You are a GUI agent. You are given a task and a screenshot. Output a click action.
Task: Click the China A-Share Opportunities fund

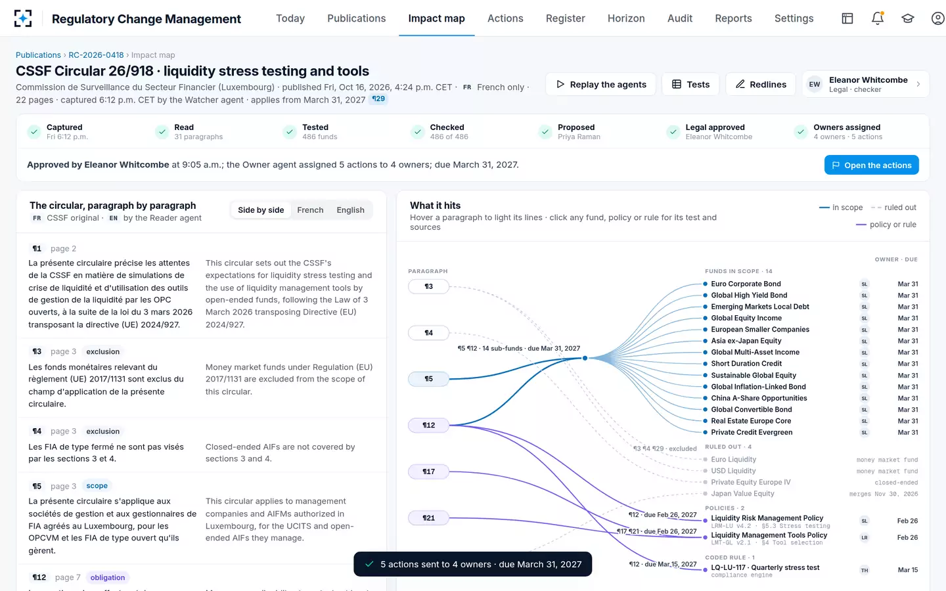[x=759, y=399]
